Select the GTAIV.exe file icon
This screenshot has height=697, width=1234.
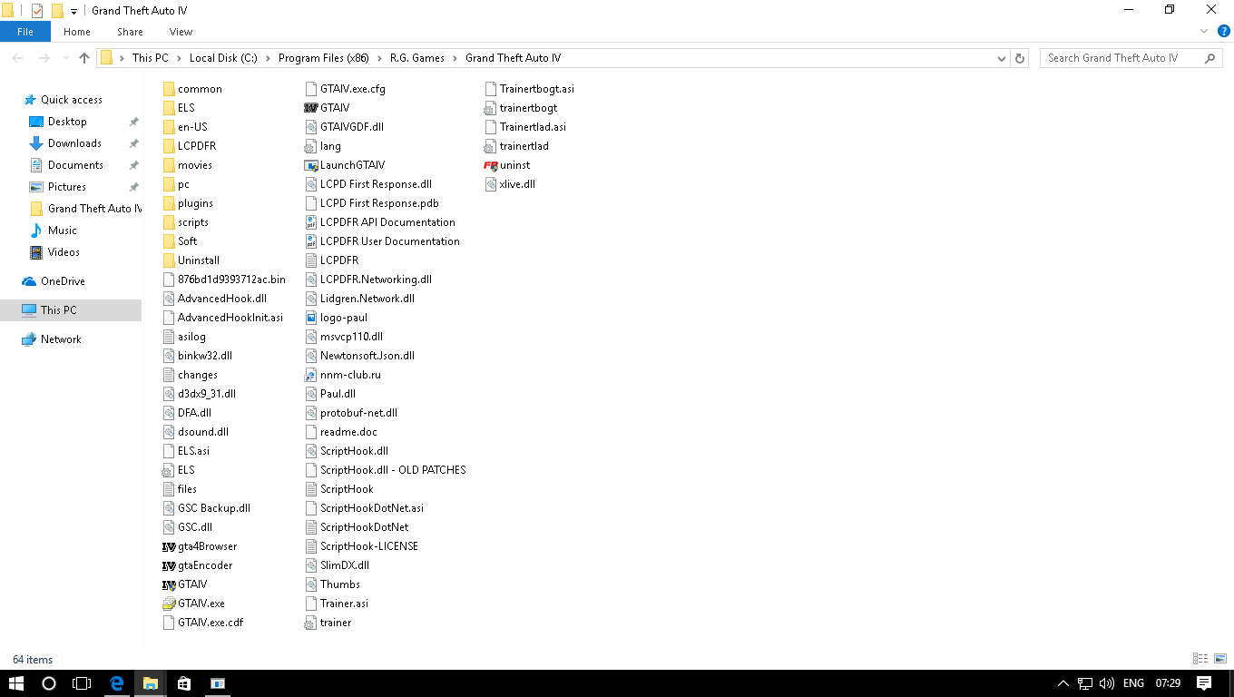(168, 604)
